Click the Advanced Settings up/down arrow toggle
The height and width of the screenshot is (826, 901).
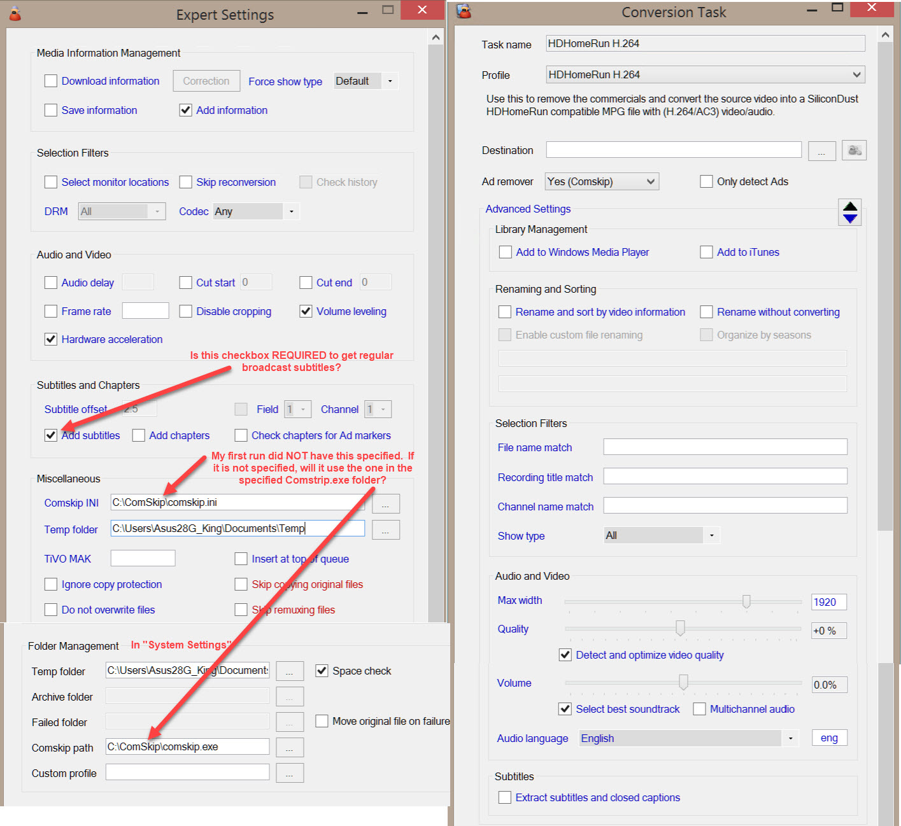850,212
